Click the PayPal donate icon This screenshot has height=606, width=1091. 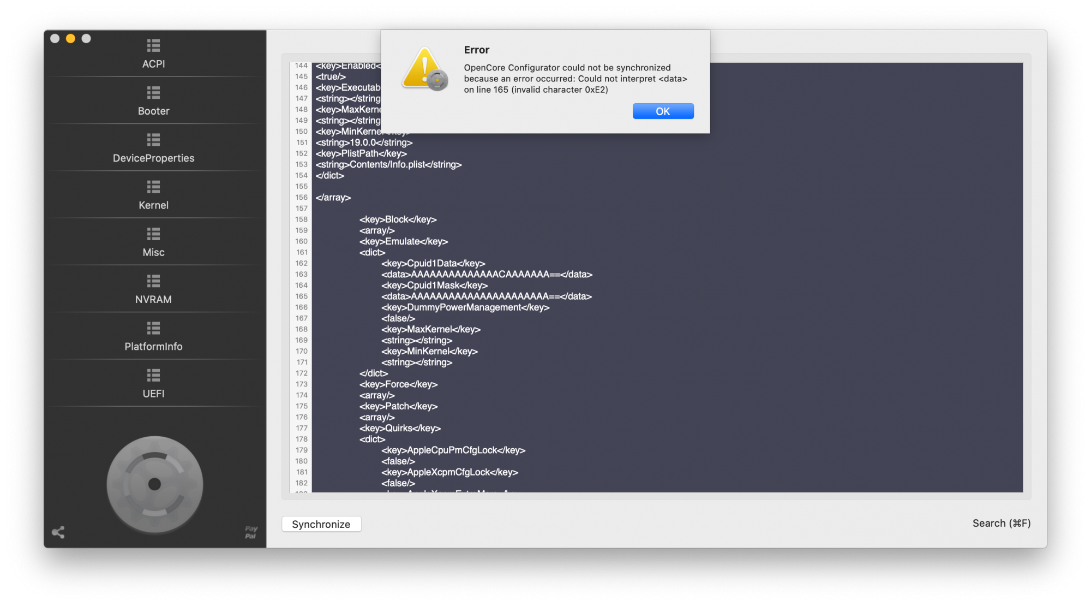click(251, 532)
